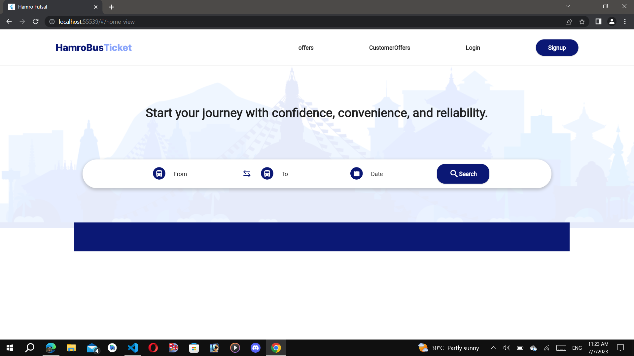Close the Hamro Futsal tab
The width and height of the screenshot is (634, 356).
96,7
